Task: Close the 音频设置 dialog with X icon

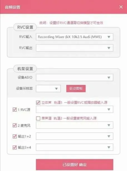Action: pyautogui.click(x=121, y=7)
